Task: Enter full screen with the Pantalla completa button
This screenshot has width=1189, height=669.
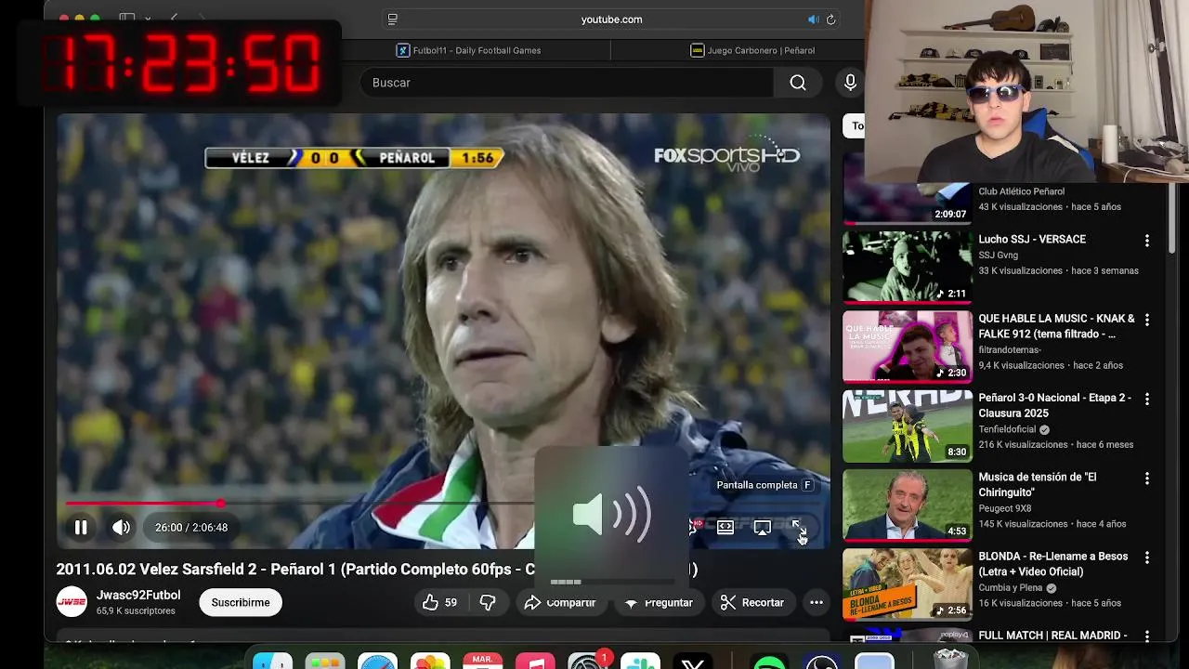Action: (798, 527)
